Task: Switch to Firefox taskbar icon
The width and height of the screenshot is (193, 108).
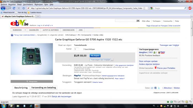Action: 37,106
